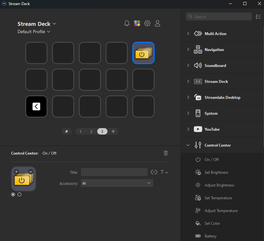
Task: Select the first key state radio button
Action: point(13,194)
